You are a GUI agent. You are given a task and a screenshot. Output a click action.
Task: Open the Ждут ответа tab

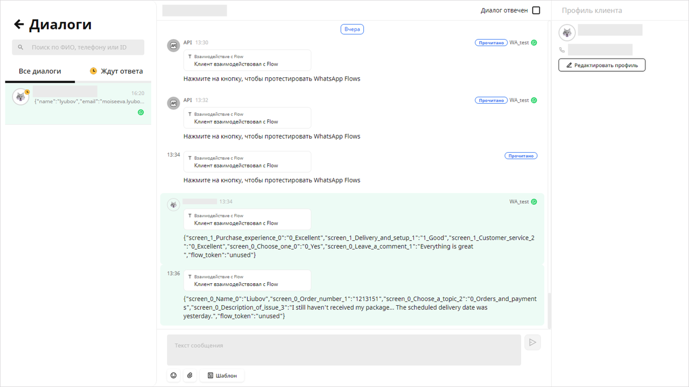pos(116,71)
